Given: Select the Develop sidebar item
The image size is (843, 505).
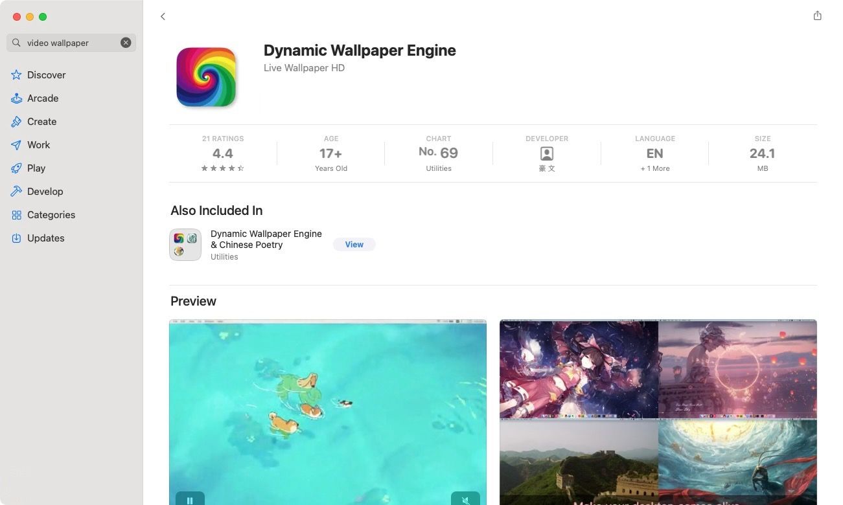Looking at the screenshot, I should pos(45,191).
